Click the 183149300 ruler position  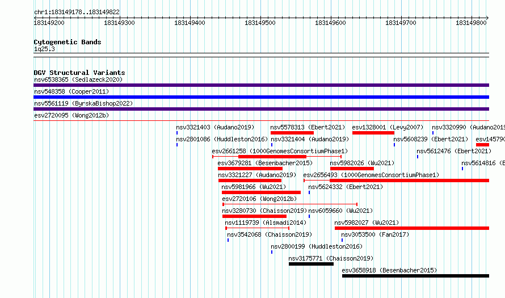coord(119,23)
